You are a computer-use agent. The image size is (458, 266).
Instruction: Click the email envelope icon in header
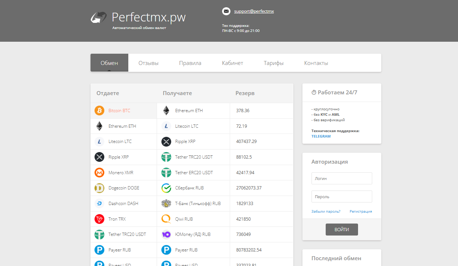click(x=226, y=11)
